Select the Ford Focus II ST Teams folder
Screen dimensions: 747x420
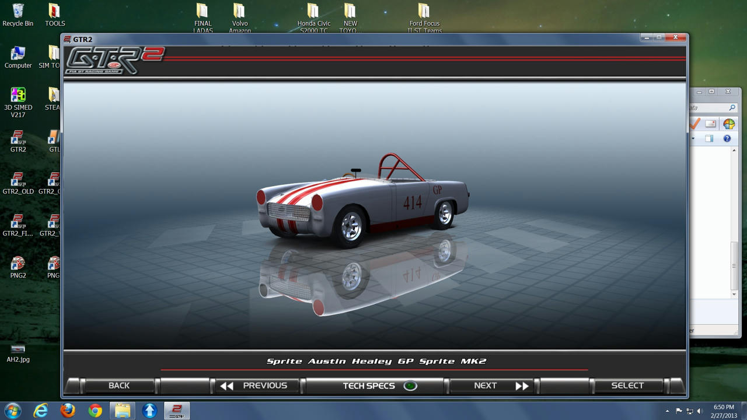tap(425, 17)
